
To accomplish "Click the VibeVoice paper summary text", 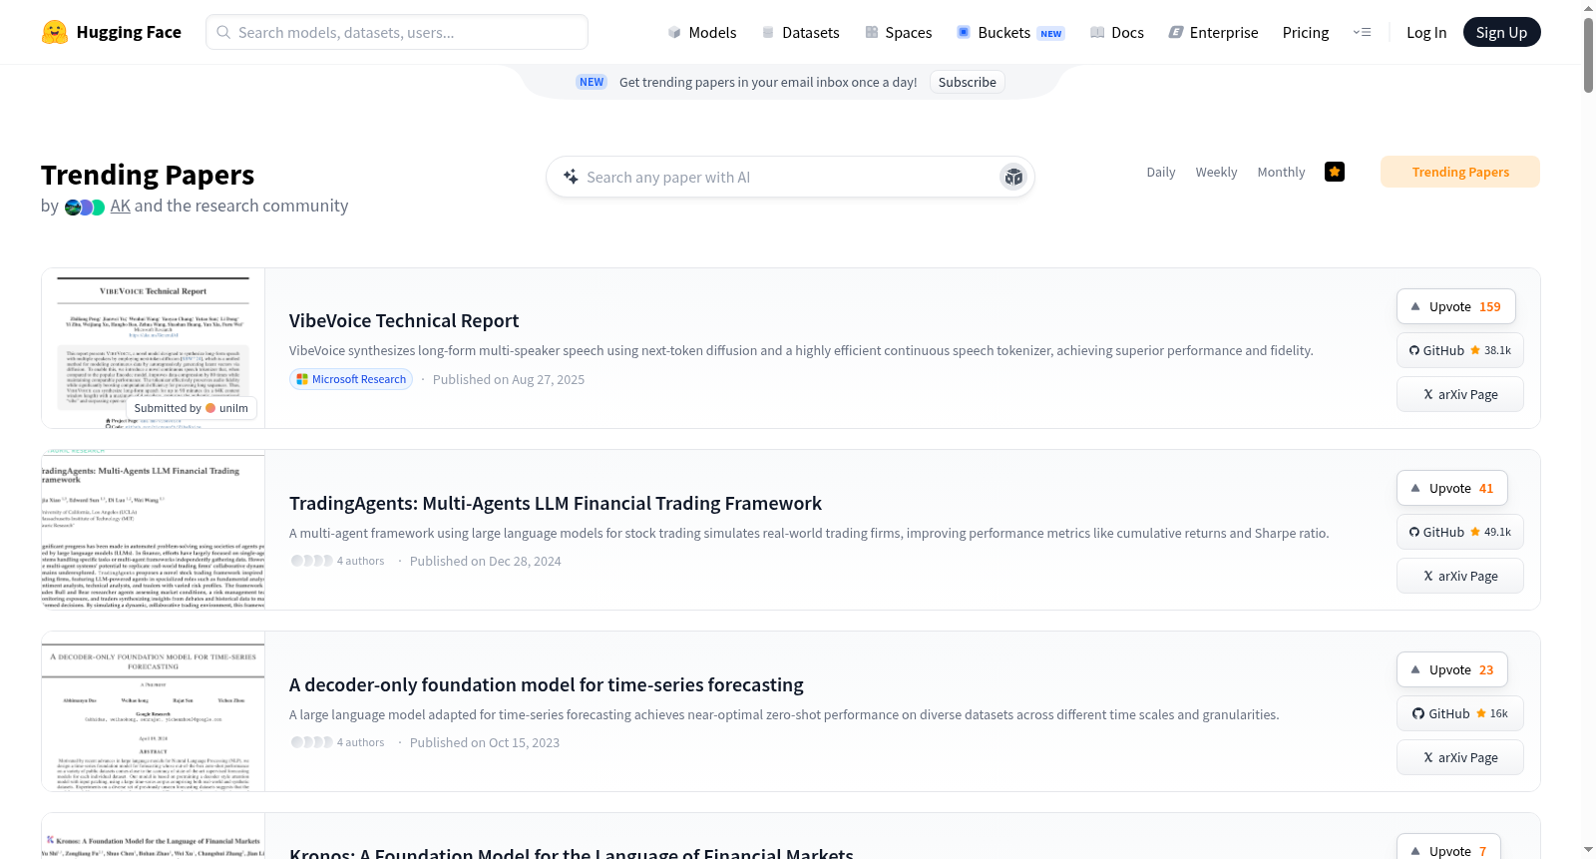I will pos(801,350).
